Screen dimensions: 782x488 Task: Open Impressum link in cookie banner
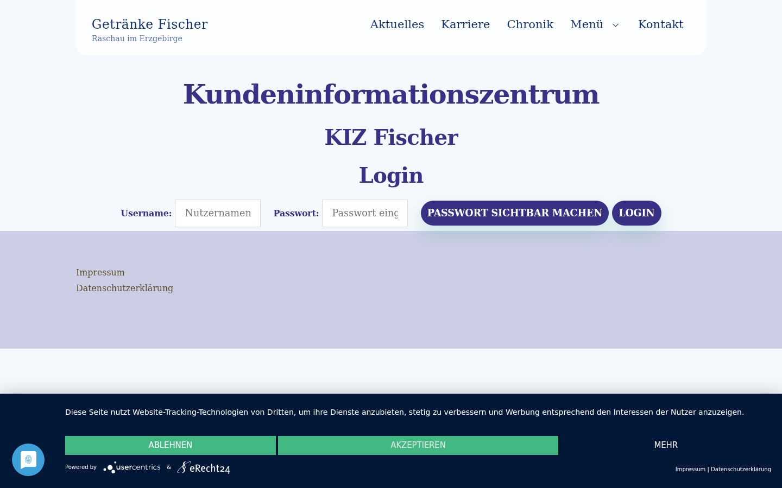click(690, 469)
